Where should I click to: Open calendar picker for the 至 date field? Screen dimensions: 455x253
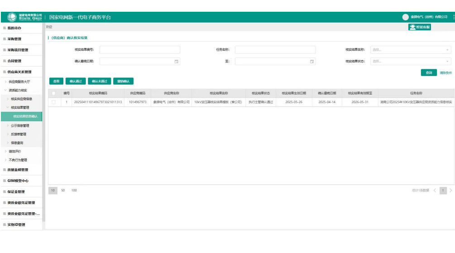(312, 61)
